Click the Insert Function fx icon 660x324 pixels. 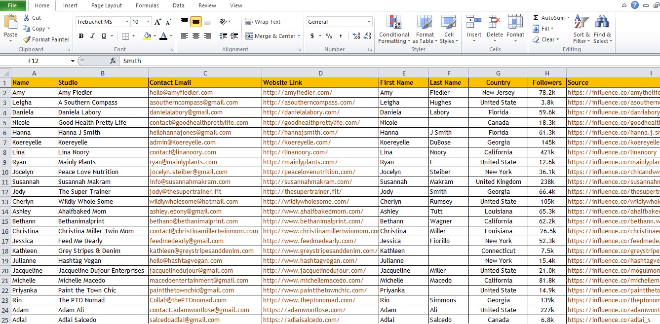pos(113,61)
